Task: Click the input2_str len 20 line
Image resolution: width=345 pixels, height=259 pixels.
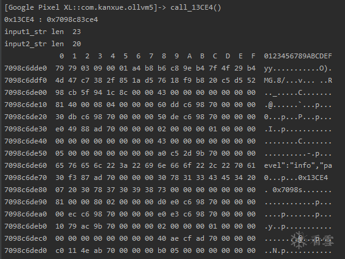Action: [x=43, y=44]
